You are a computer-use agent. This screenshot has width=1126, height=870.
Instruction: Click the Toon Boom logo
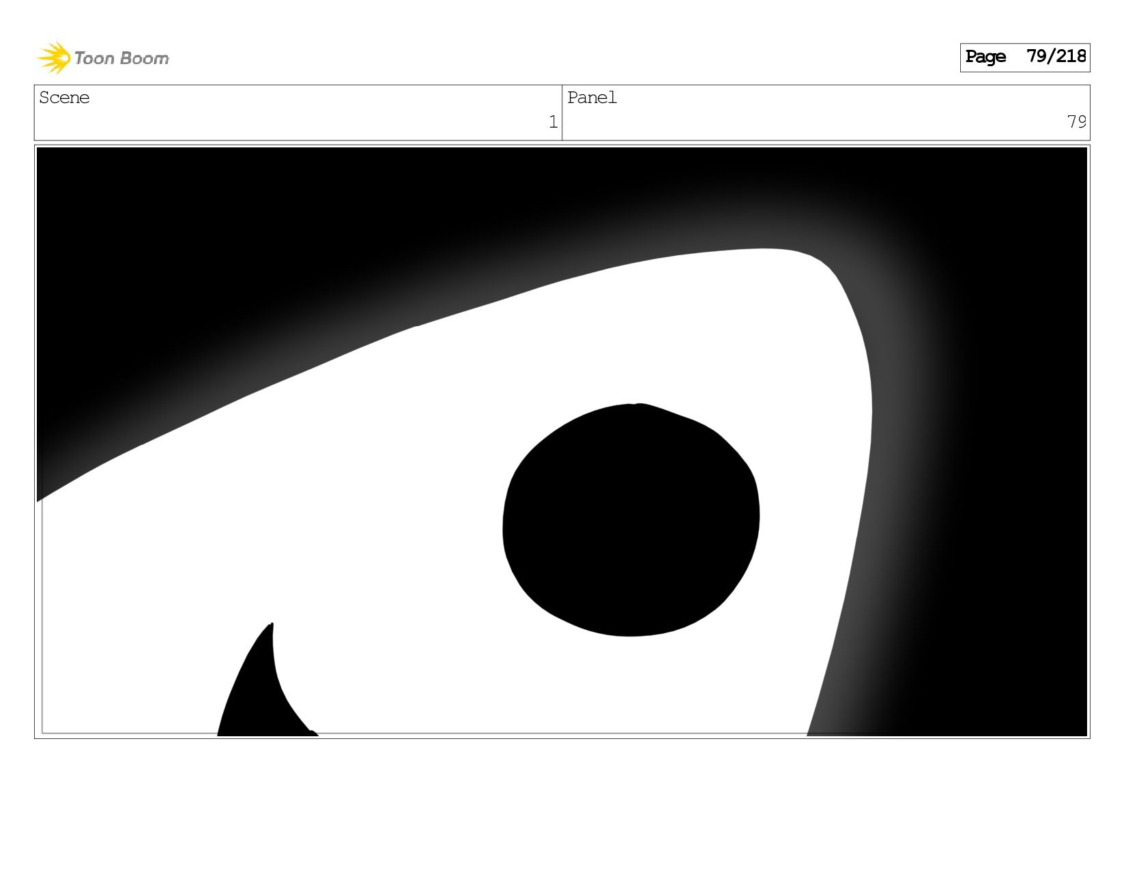pyautogui.click(x=102, y=58)
